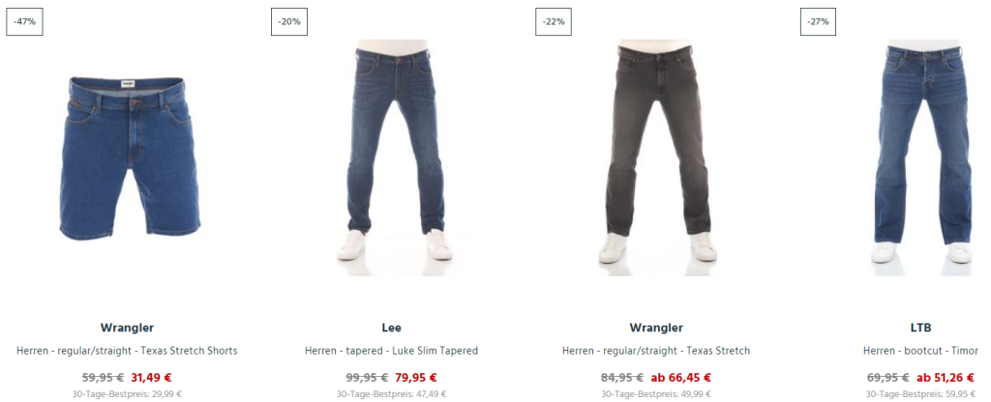Open the Wrangler denim shorts product image
This screenshot has width=991, height=402.
[x=131, y=158]
